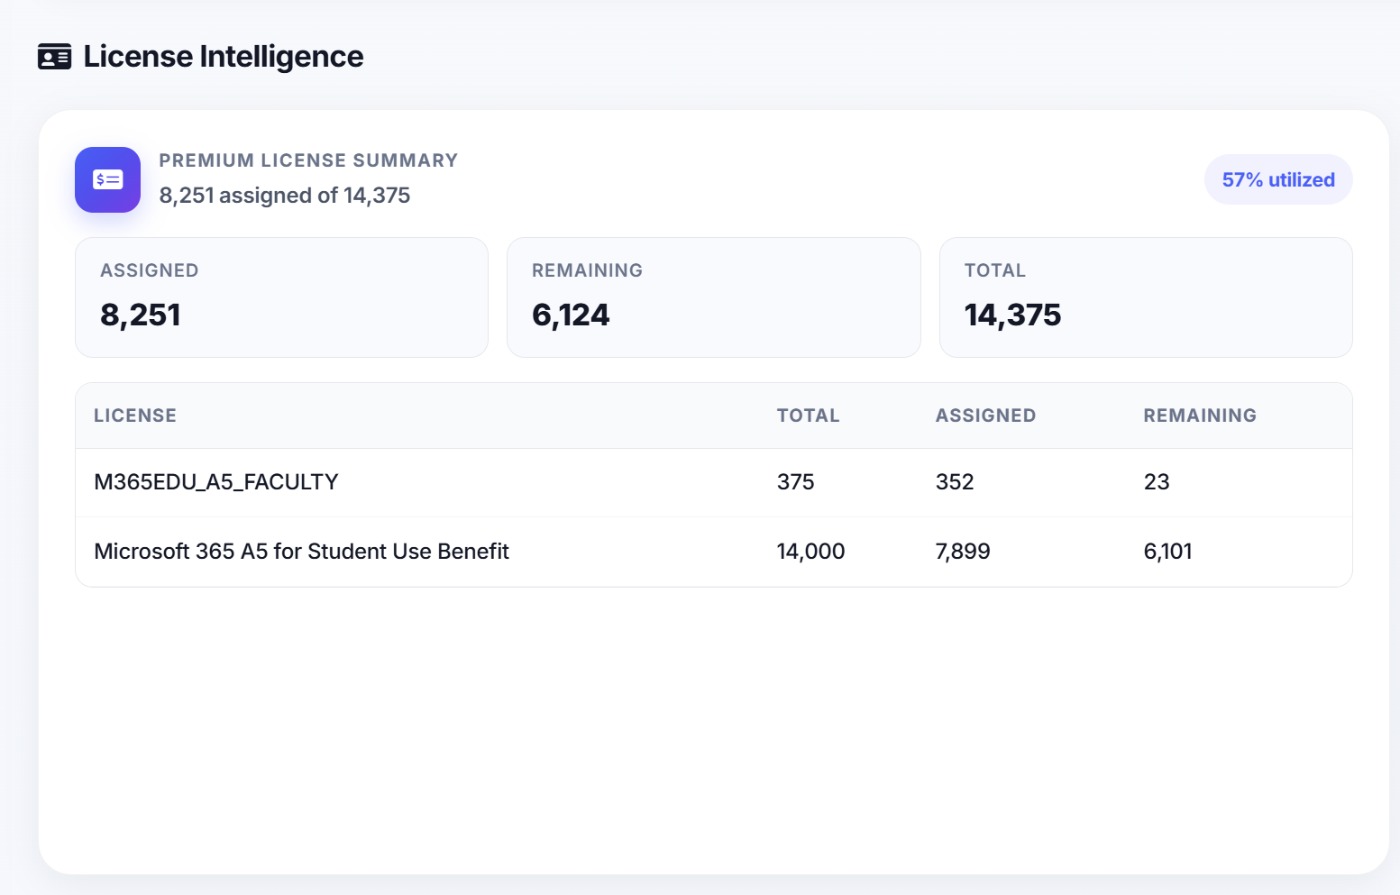Click the ASSIGNED summary card
This screenshot has height=895, width=1400.
(x=281, y=297)
